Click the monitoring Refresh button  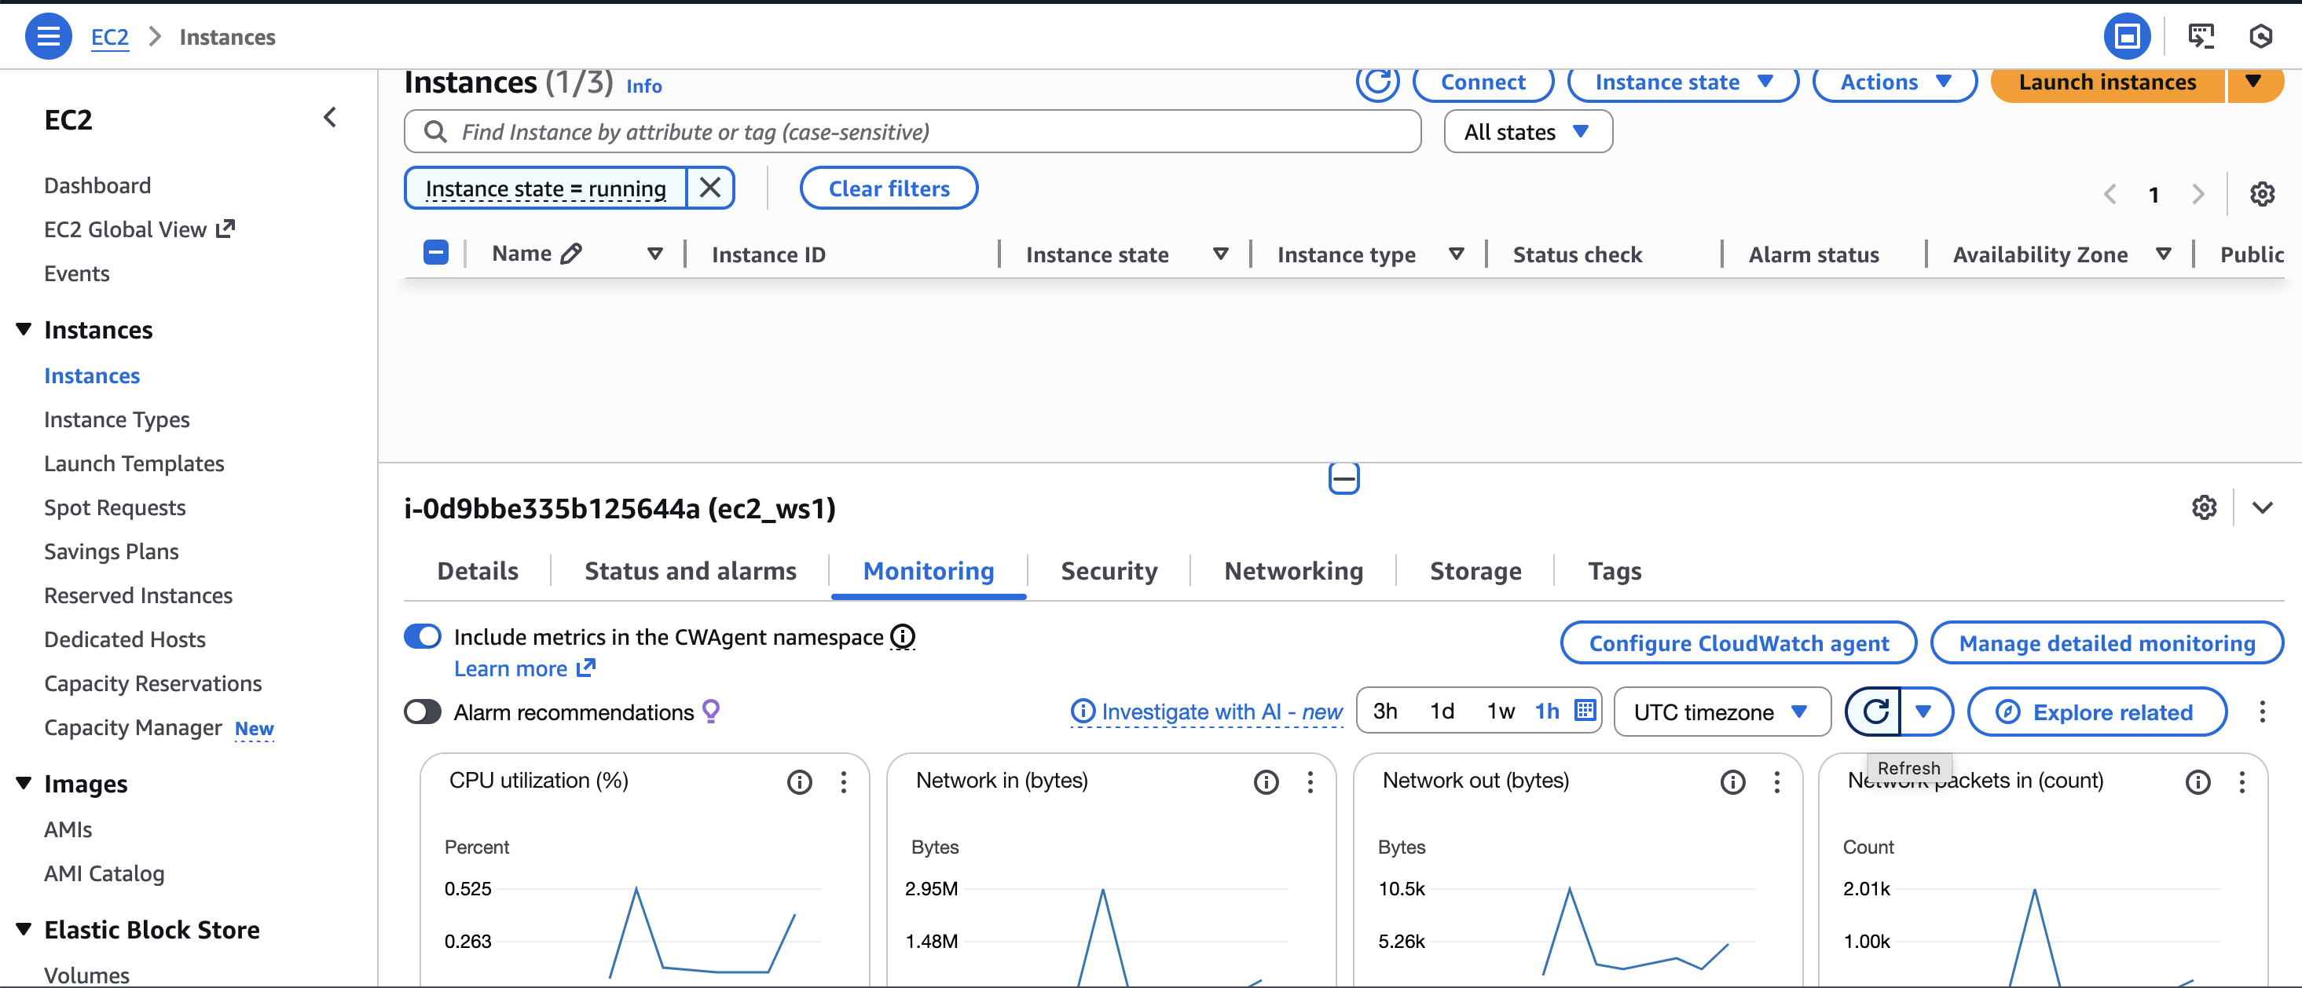(x=1875, y=712)
